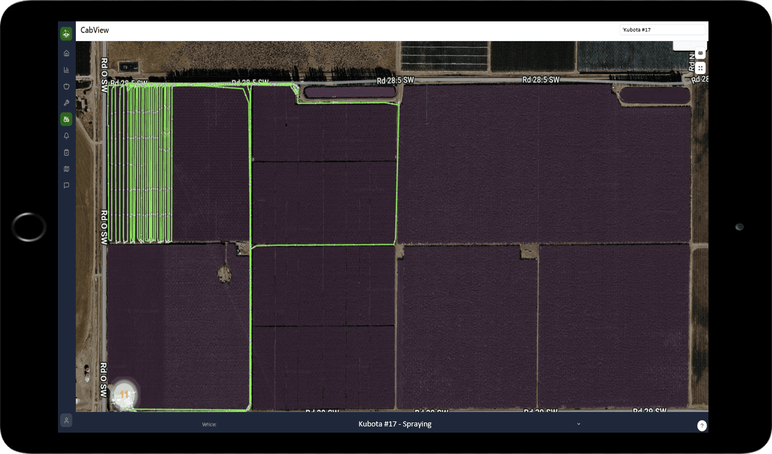Click the green leaf app logo

click(x=66, y=33)
